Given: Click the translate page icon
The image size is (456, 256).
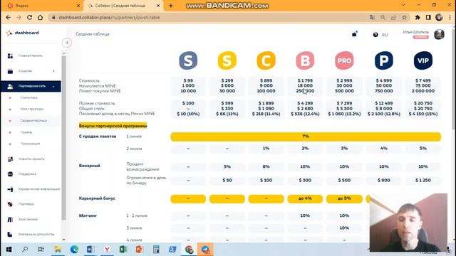Looking at the screenshot, I should point(372,17).
